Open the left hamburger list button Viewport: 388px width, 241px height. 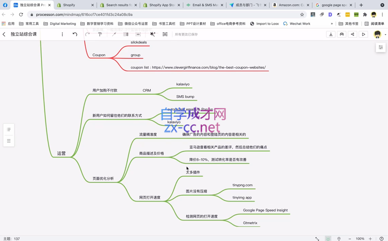click(9, 141)
